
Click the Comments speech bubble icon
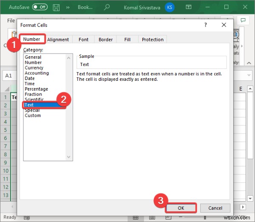click(244, 20)
